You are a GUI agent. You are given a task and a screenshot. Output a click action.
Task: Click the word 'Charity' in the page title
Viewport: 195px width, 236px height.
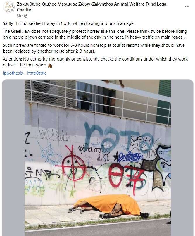(24, 10)
